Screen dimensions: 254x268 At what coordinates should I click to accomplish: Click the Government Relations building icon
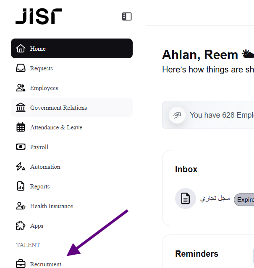coord(21,108)
